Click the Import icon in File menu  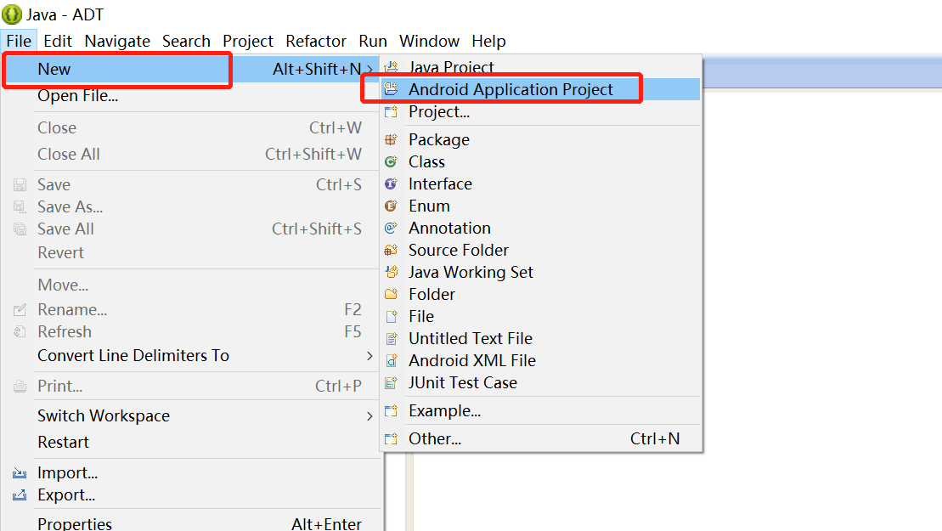click(20, 472)
